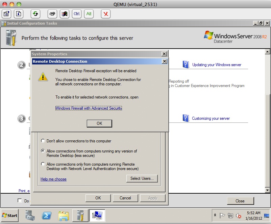
Task: Click the Close button in Initial Configuration Tasks
Action: pyautogui.click(x=240, y=201)
